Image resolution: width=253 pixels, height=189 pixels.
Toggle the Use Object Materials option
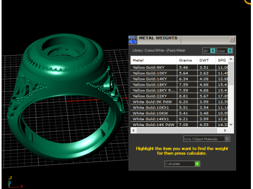click(x=207, y=139)
